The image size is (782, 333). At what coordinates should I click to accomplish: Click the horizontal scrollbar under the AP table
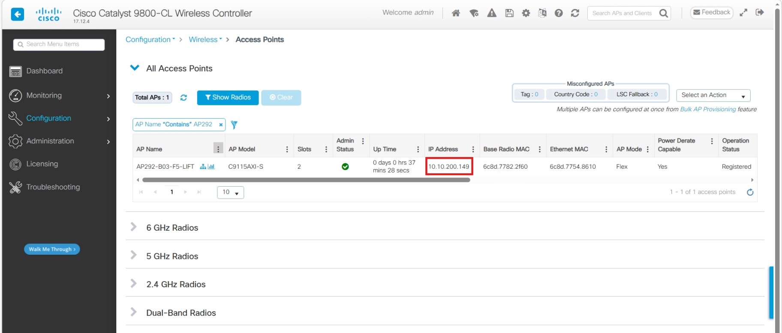click(306, 180)
